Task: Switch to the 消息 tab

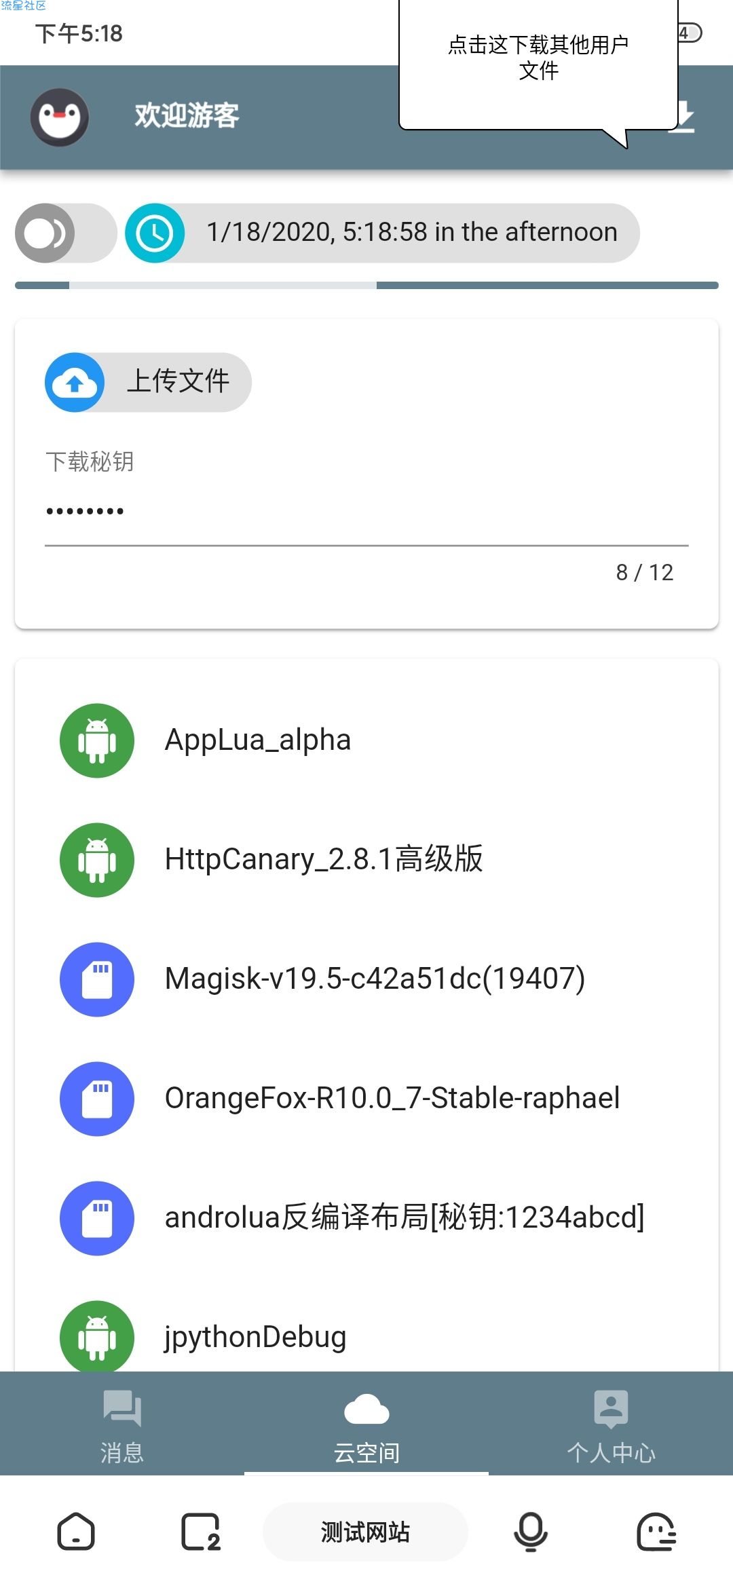Action: [122, 1424]
